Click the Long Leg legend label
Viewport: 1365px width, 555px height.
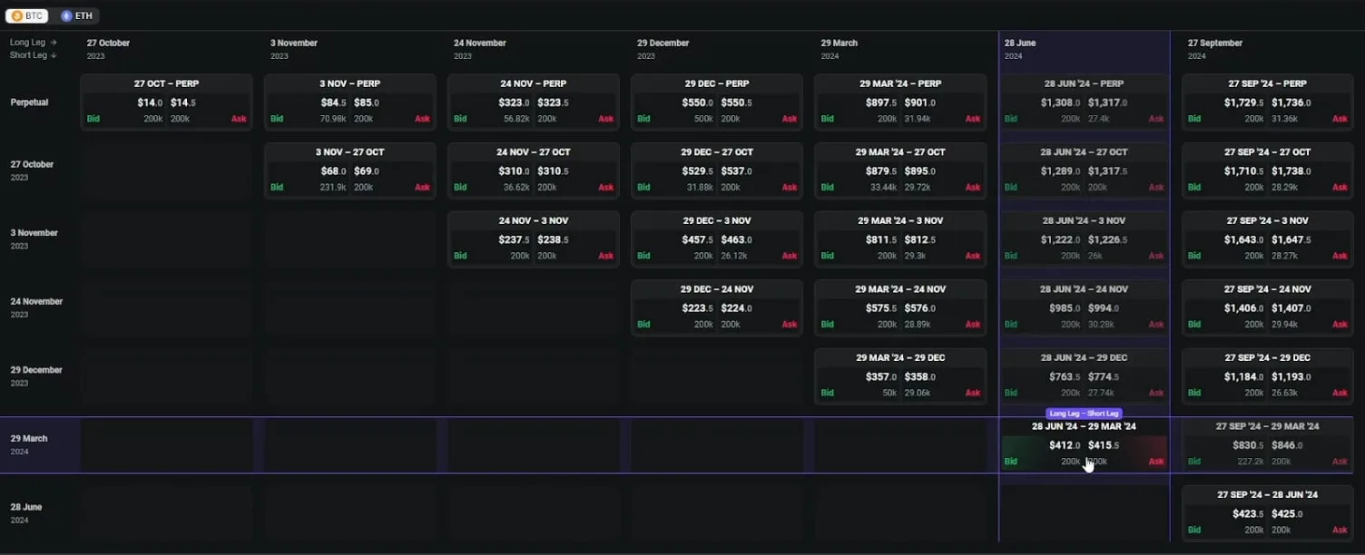pyautogui.click(x=34, y=43)
